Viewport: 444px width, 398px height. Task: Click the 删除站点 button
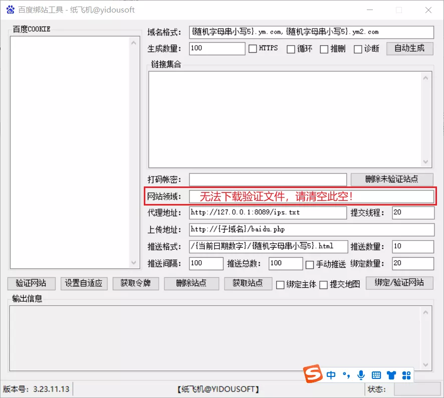(x=191, y=283)
